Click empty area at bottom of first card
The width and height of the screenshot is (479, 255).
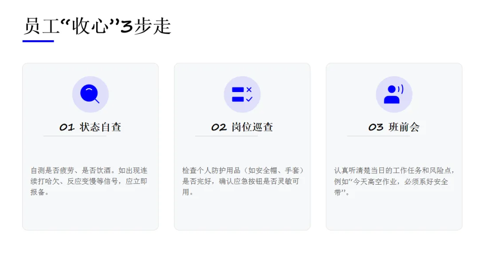(x=90, y=215)
